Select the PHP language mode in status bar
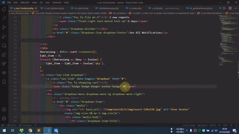This screenshot has height=134, width=239. click(225, 125)
